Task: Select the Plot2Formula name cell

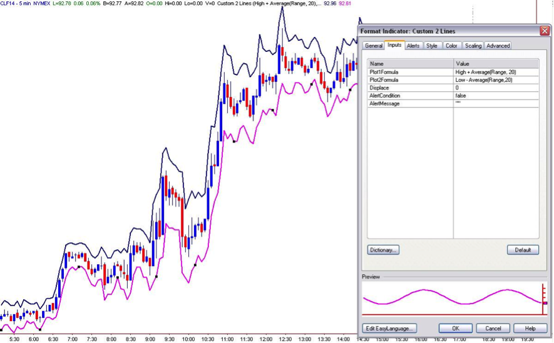Action: [x=411, y=80]
